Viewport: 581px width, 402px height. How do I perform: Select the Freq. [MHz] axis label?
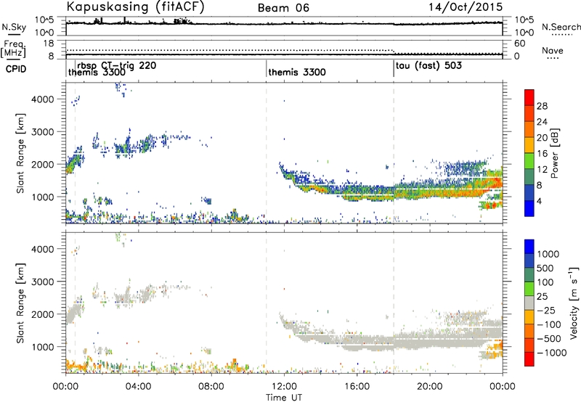pyautogui.click(x=13, y=49)
